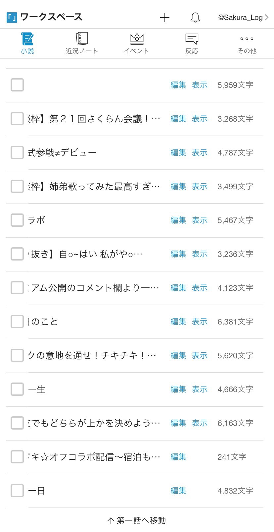Open the 第２１回さくらん会議 episode title

point(94,119)
